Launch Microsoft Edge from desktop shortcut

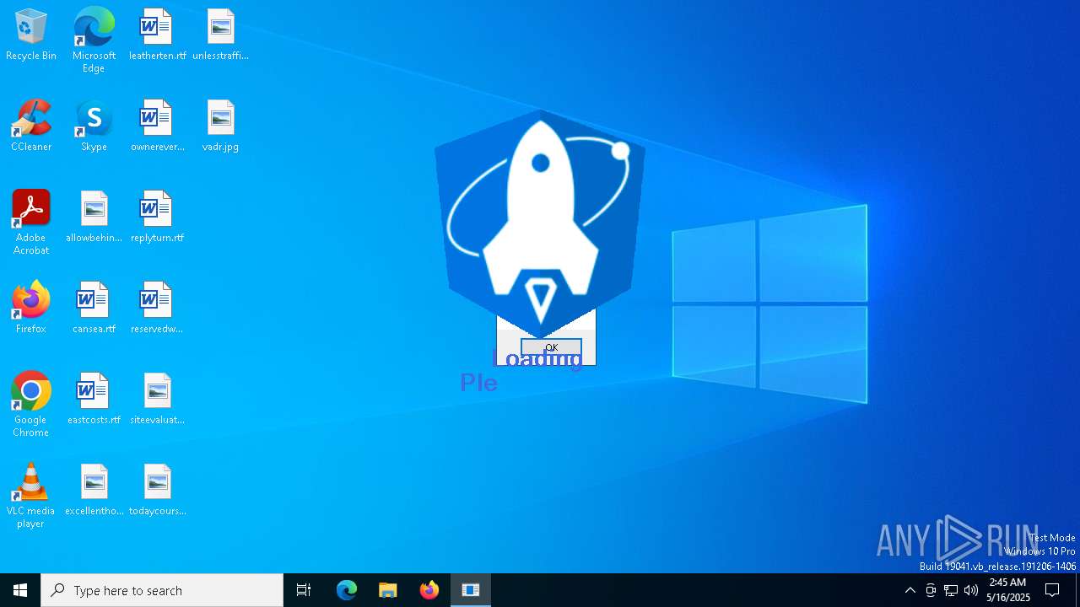pyautogui.click(x=94, y=40)
